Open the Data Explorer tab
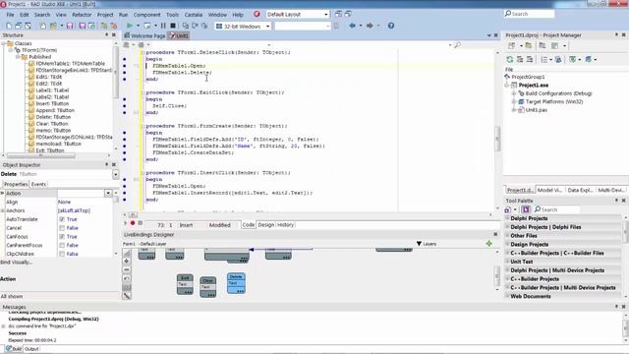Viewport: 629px width, 354px height. coord(580,190)
